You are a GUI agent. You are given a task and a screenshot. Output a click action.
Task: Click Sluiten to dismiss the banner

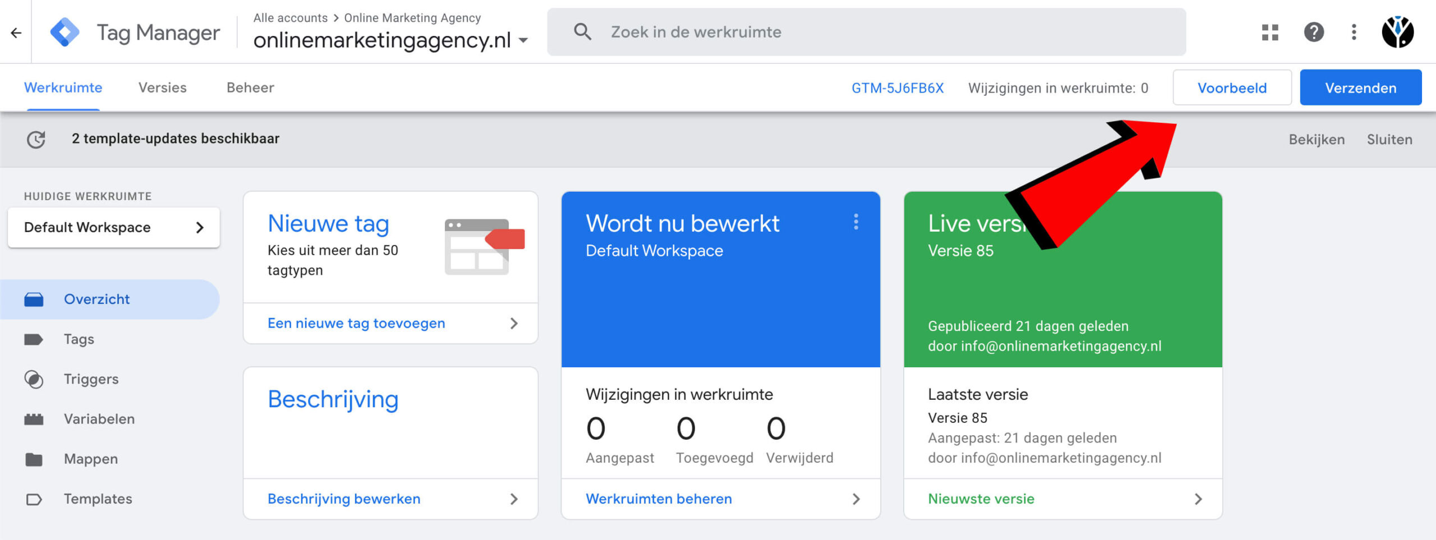pos(1389,140)
